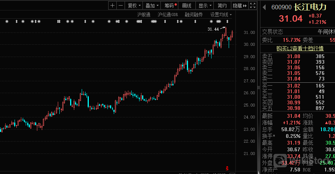Expand the 叠加 overlay dropdown
Screen dimensions: 335x174
coord(152,6)
